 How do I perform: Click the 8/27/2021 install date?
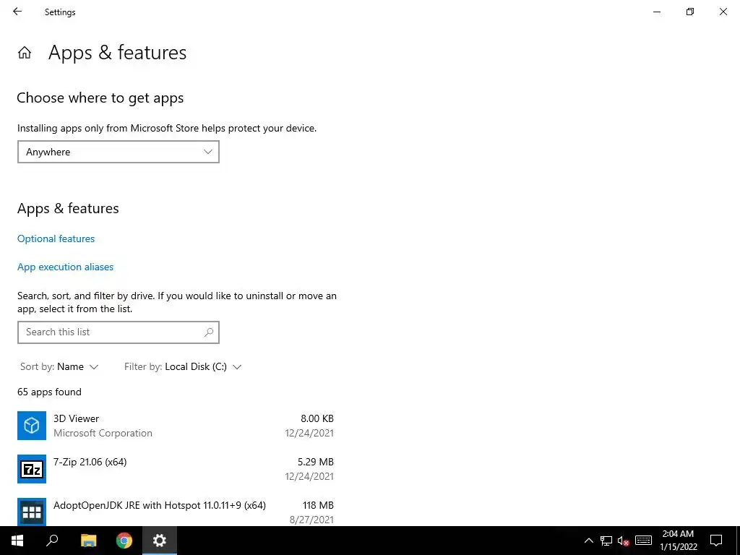[x=311, y=520]
